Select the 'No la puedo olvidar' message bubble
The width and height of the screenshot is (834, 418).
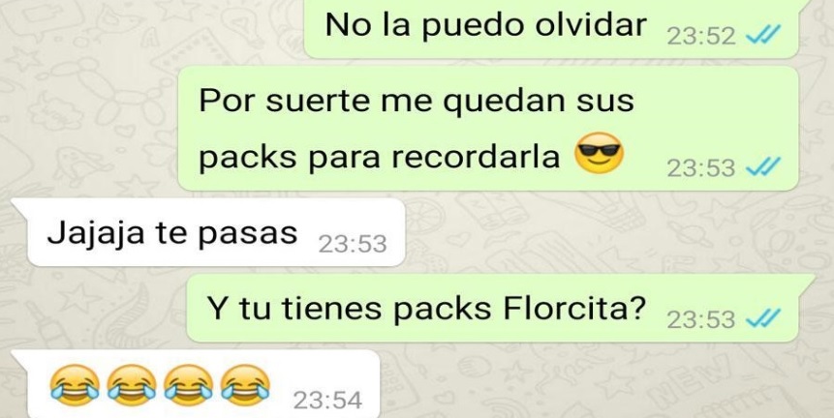coord(551,28)
